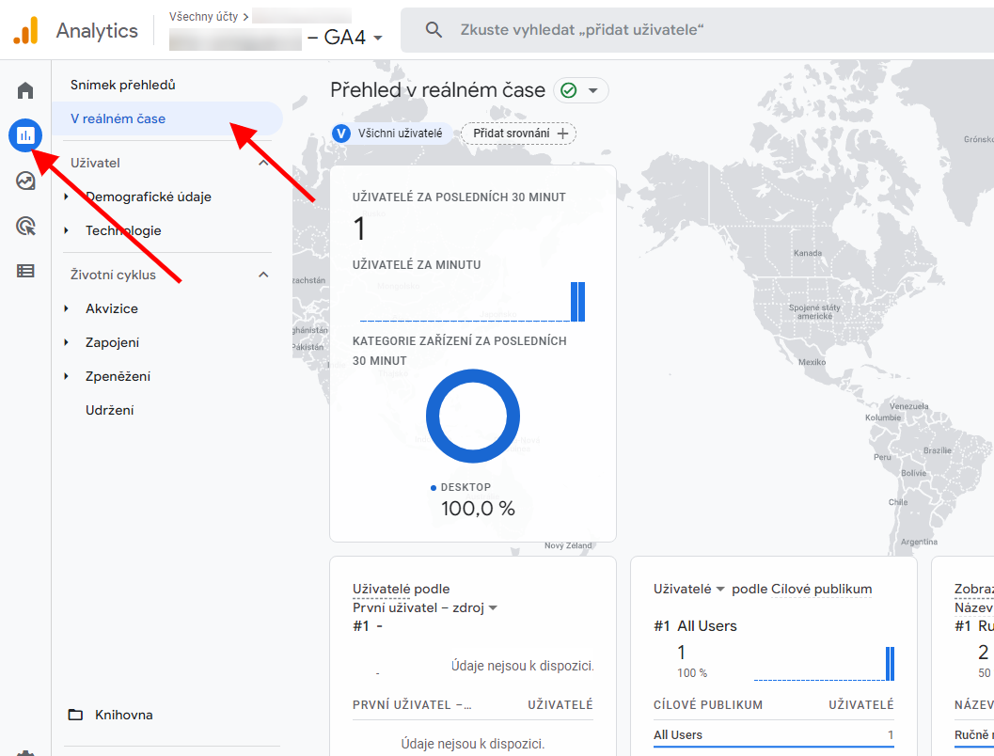994x756 pixels.
Task: Open the Advertising cursor-target icon
Action: (x=25, y=226)
